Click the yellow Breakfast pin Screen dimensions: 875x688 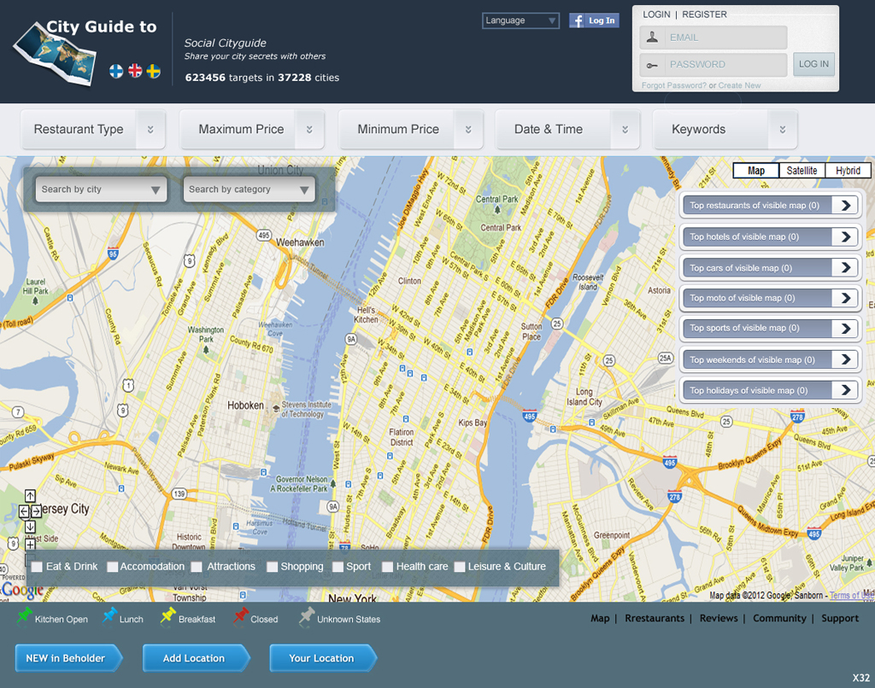point(168,616)
